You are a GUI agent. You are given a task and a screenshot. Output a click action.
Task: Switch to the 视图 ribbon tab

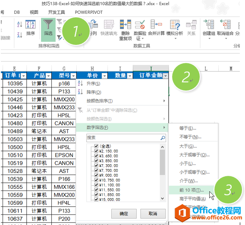pos(34,12)
